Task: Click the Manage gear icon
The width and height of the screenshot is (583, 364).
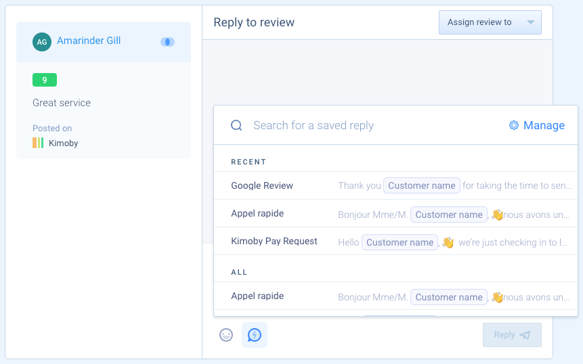Action: 514,125
